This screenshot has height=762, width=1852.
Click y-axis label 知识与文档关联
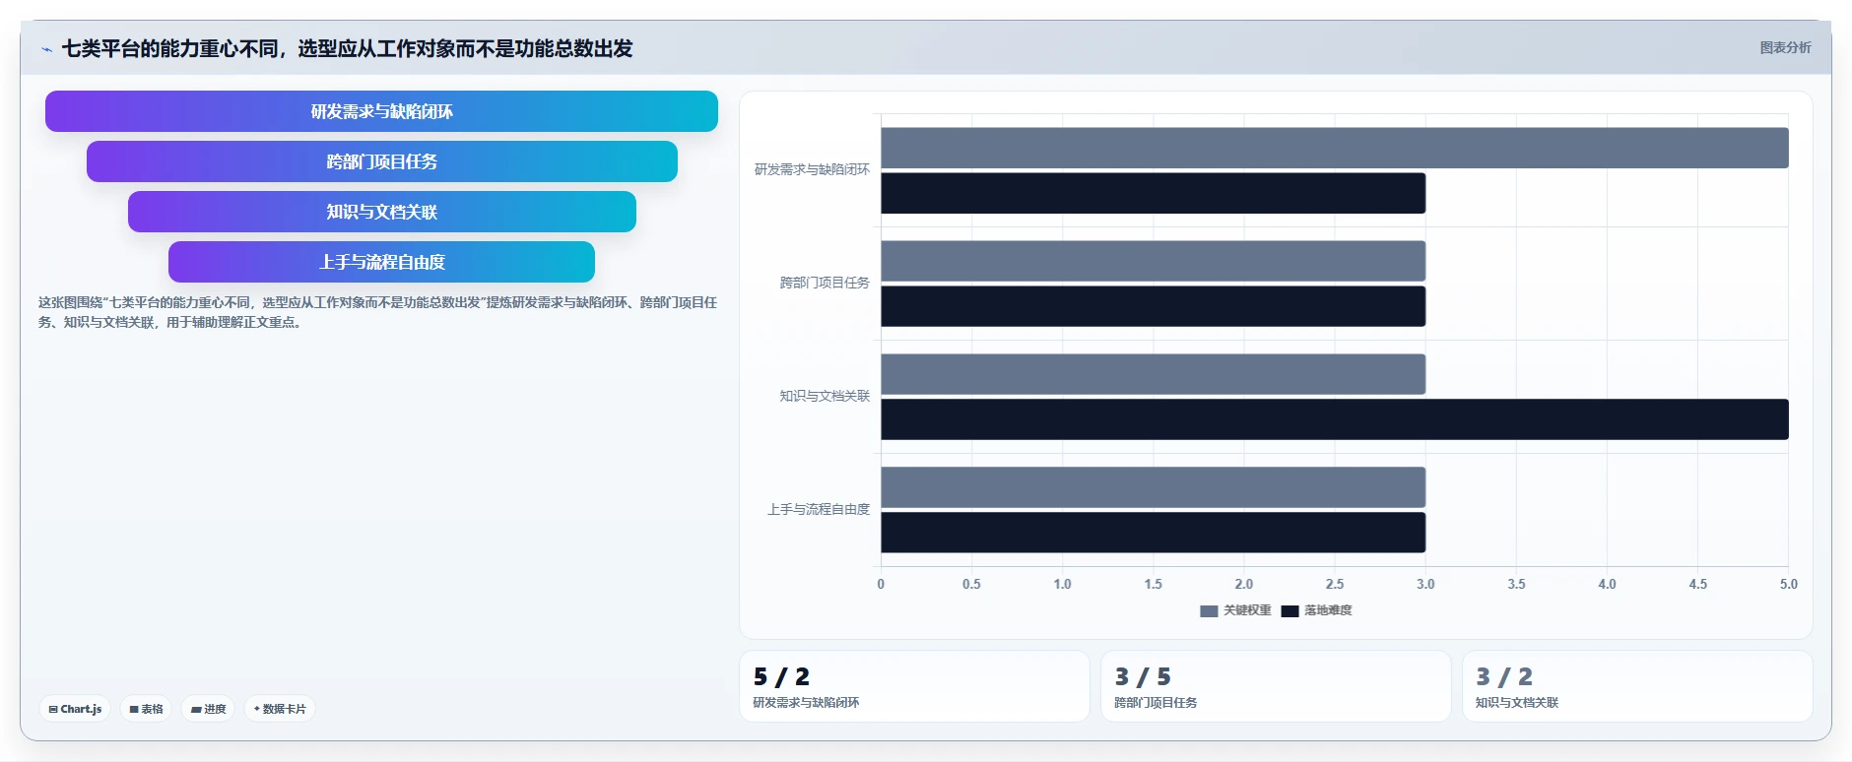click(825, 396)
